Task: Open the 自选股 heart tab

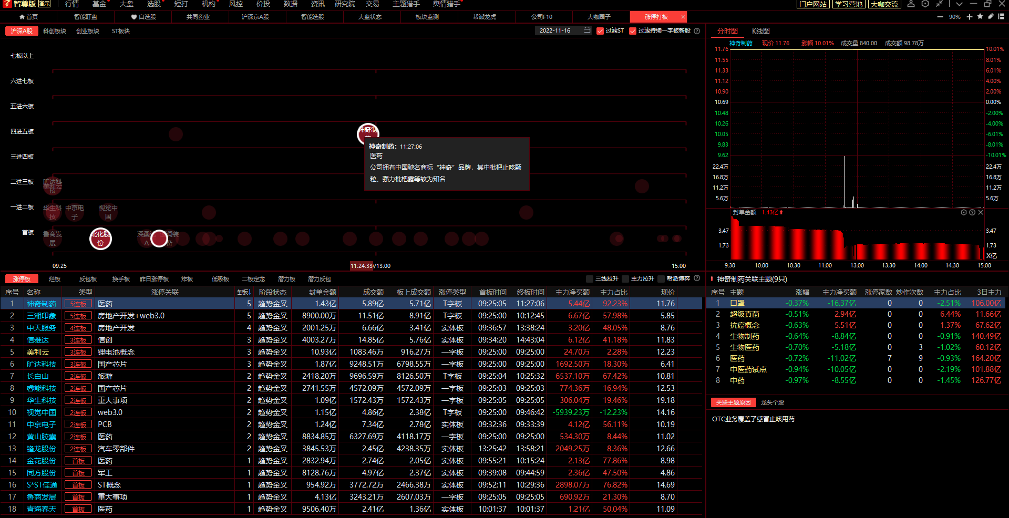Action: tap(143, 17)
